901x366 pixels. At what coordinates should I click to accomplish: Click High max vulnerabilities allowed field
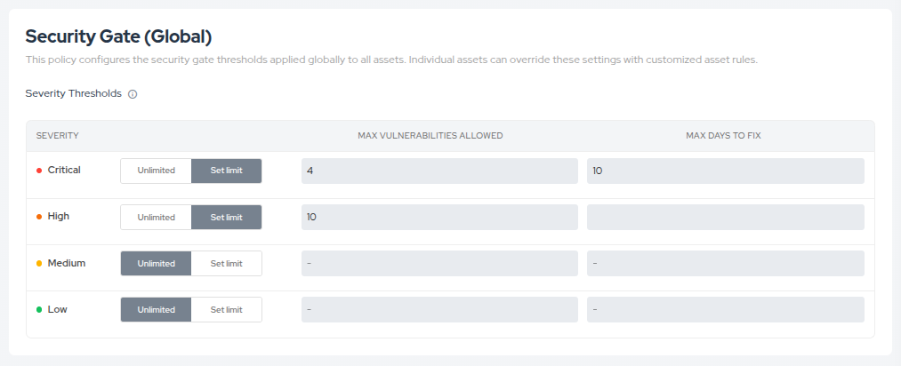[x=439, y=217]
